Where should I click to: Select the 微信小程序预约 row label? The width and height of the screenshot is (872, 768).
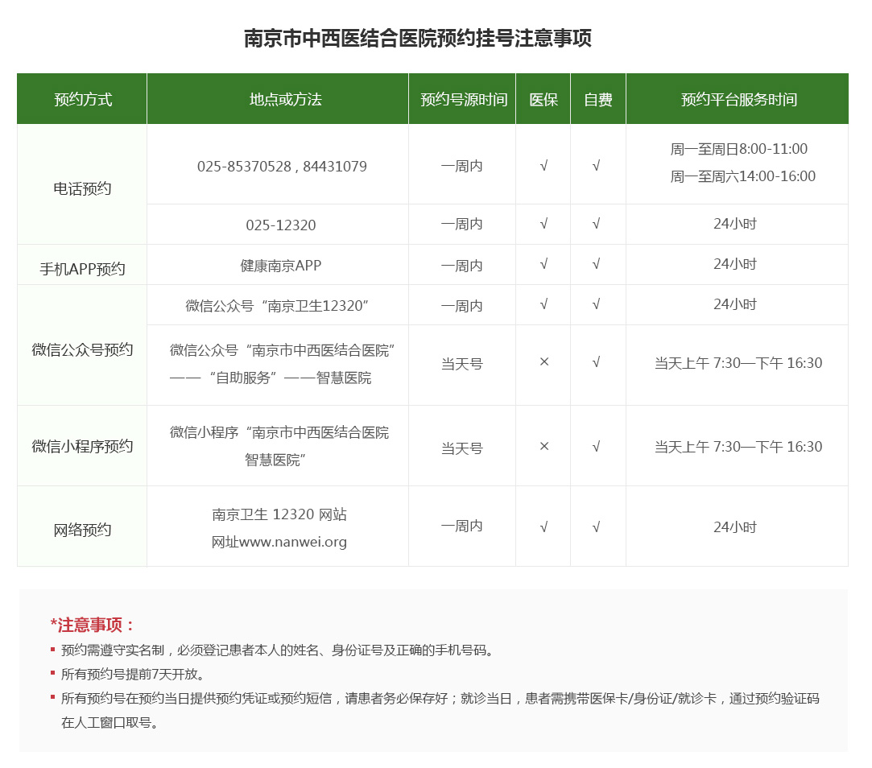[82, 446]
